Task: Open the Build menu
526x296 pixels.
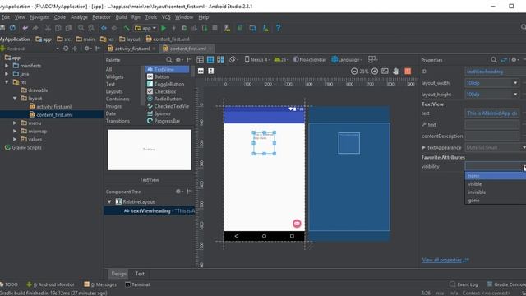Action: tap(121, 17)
